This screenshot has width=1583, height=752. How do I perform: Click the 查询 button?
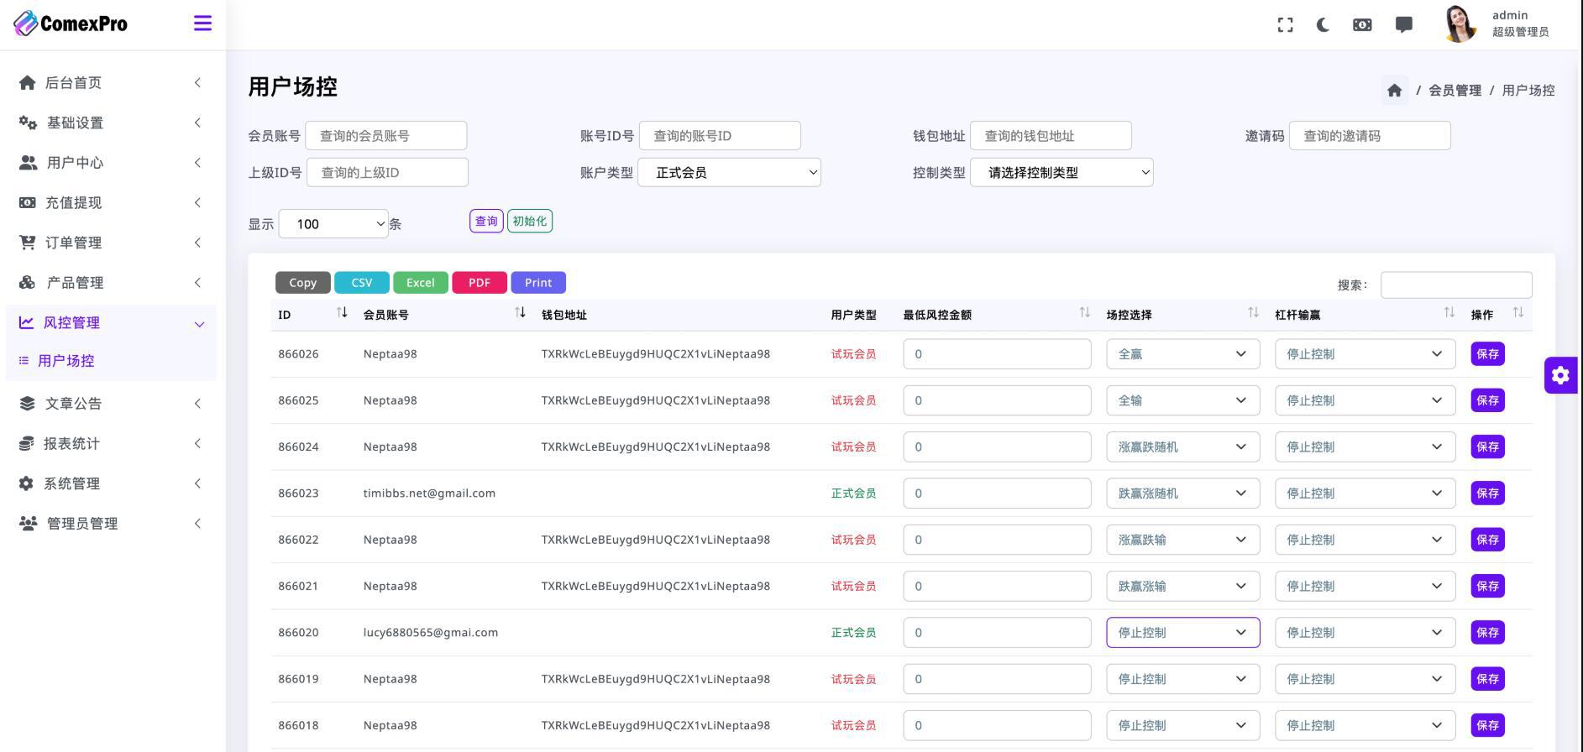tap(486, 222)
